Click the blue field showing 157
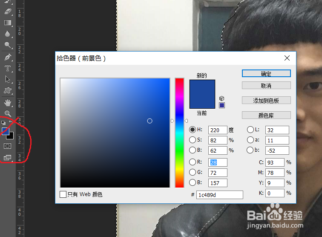This screenshot has height=237, width=322. [x=218, y=183]
